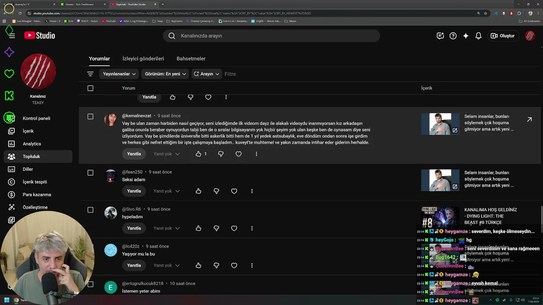This screenshot has width=543, height=305.
Task: Click the sparkle star icon in header
Action: point(466,36)
